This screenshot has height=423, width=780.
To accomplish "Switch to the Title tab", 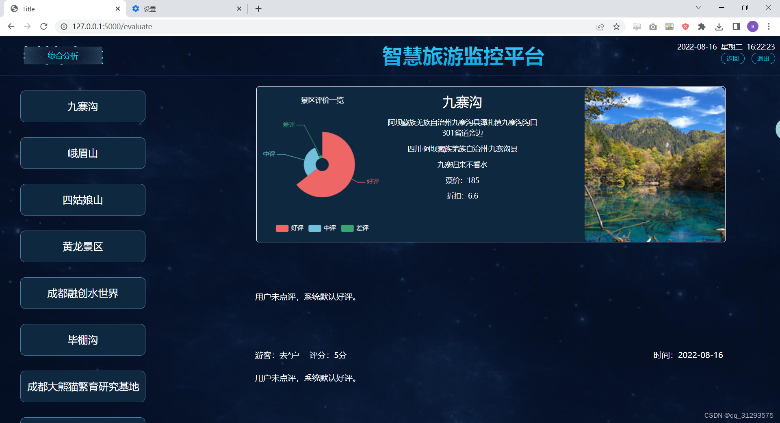I will [65, 9].
